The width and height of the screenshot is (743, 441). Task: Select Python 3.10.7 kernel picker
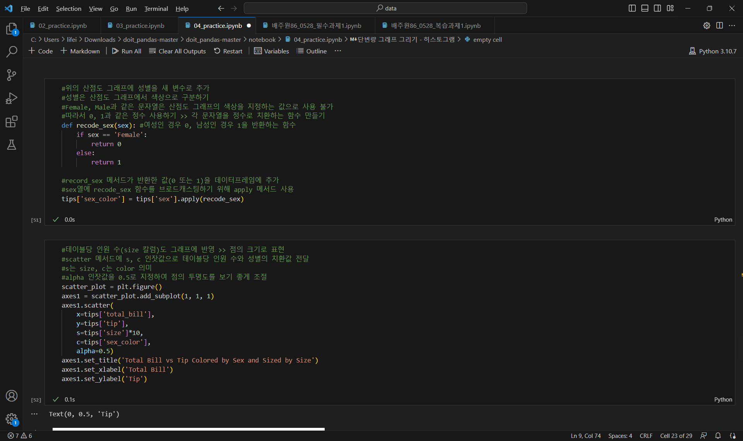click(x=713, y=51)
